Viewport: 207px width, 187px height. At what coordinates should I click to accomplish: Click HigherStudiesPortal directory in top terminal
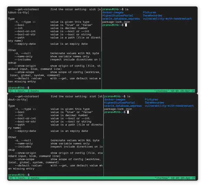point(118,16)
